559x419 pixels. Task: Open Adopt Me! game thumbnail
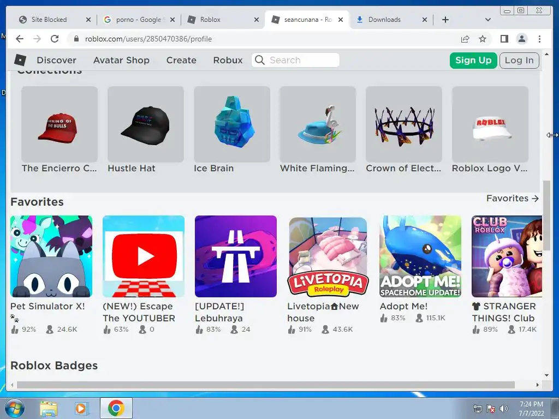pos(420,256)
